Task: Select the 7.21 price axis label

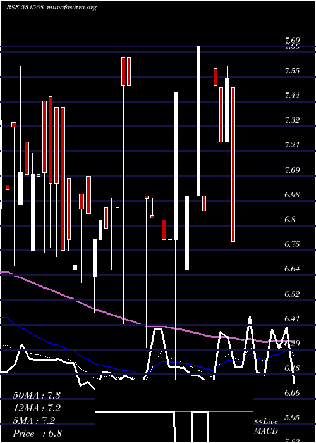Action: [x=292, y=145]
